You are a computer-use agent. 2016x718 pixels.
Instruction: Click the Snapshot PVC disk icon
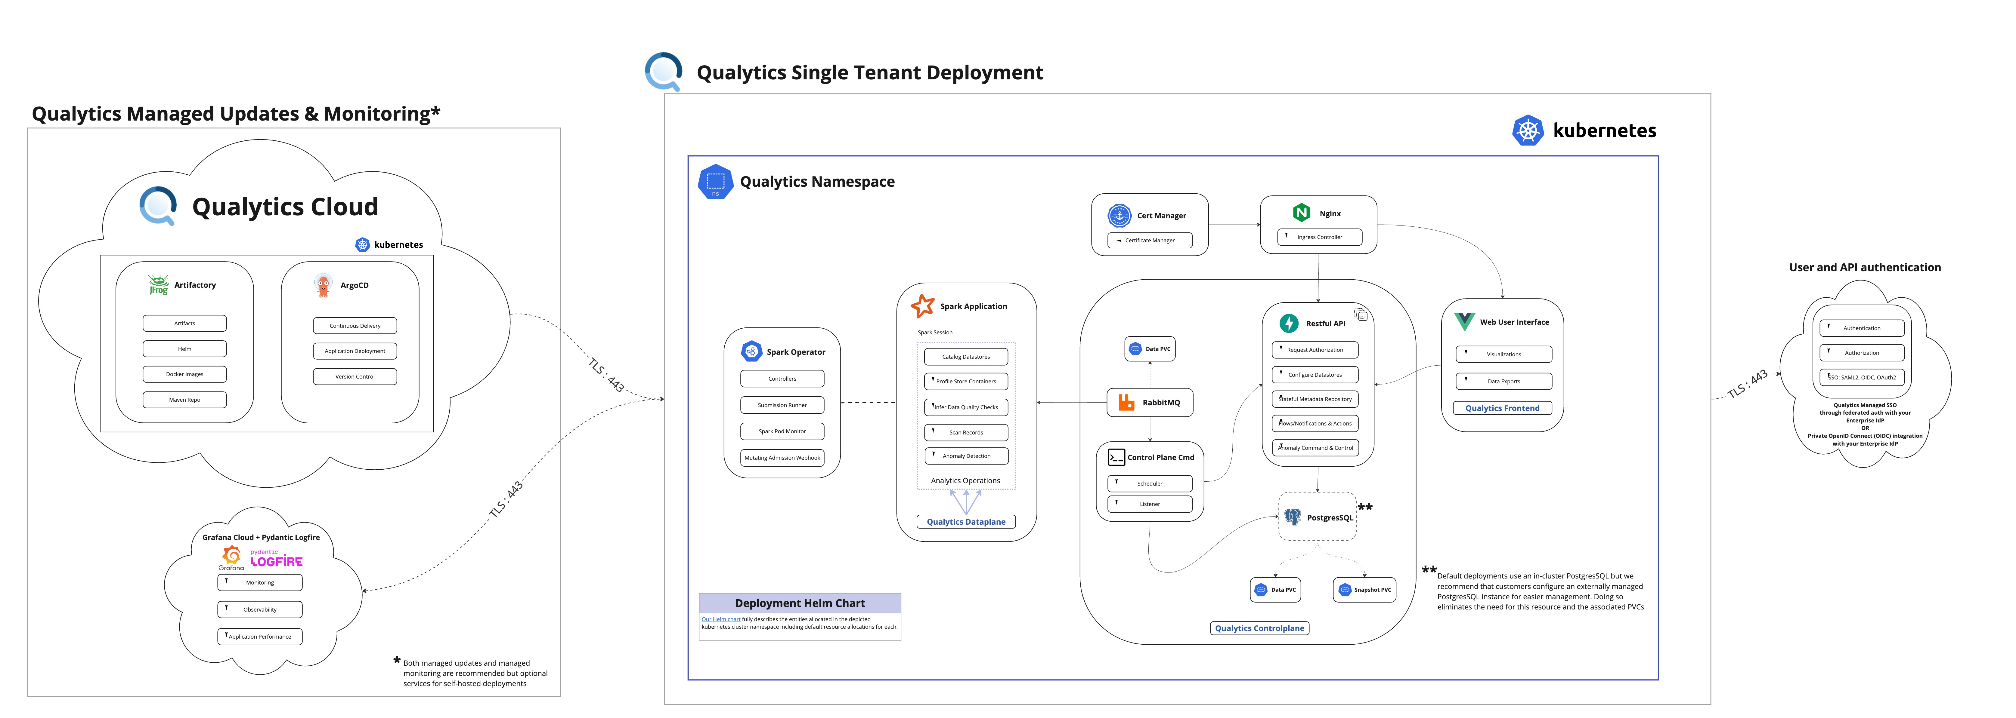(1345, 590)
